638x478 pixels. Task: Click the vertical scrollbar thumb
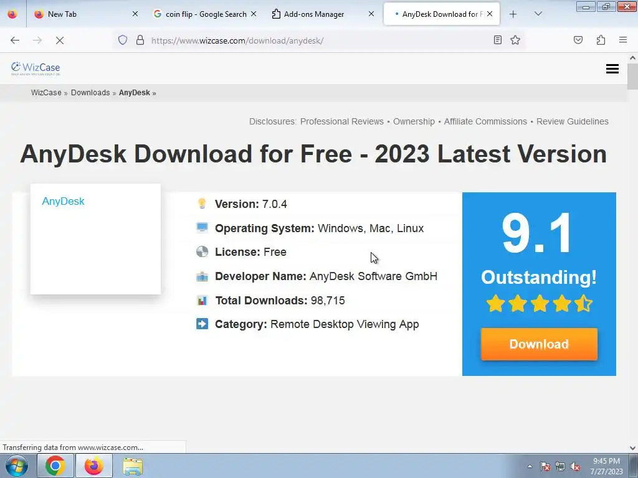click(x=633, y=77)
